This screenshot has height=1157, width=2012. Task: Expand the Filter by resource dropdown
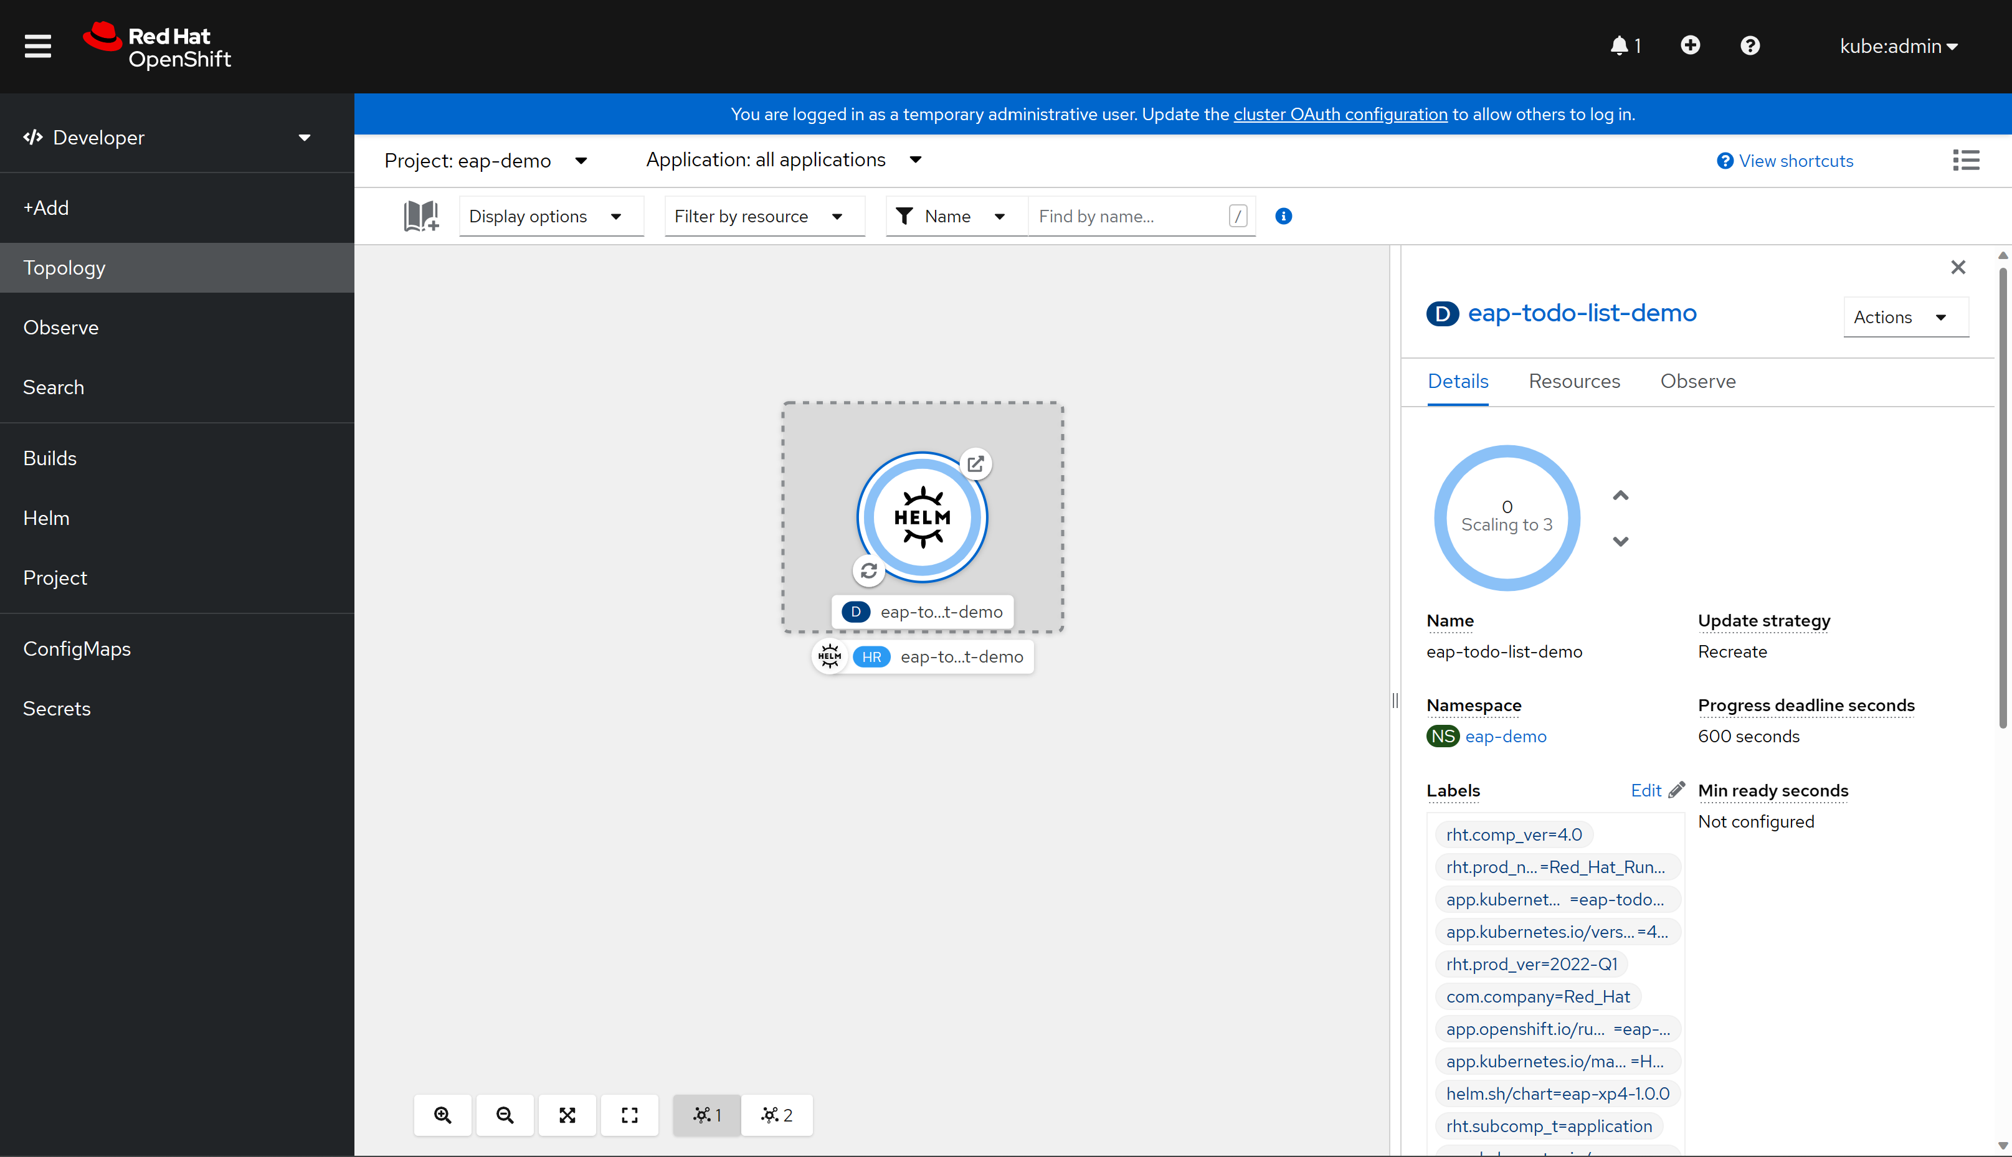(760, 215)
